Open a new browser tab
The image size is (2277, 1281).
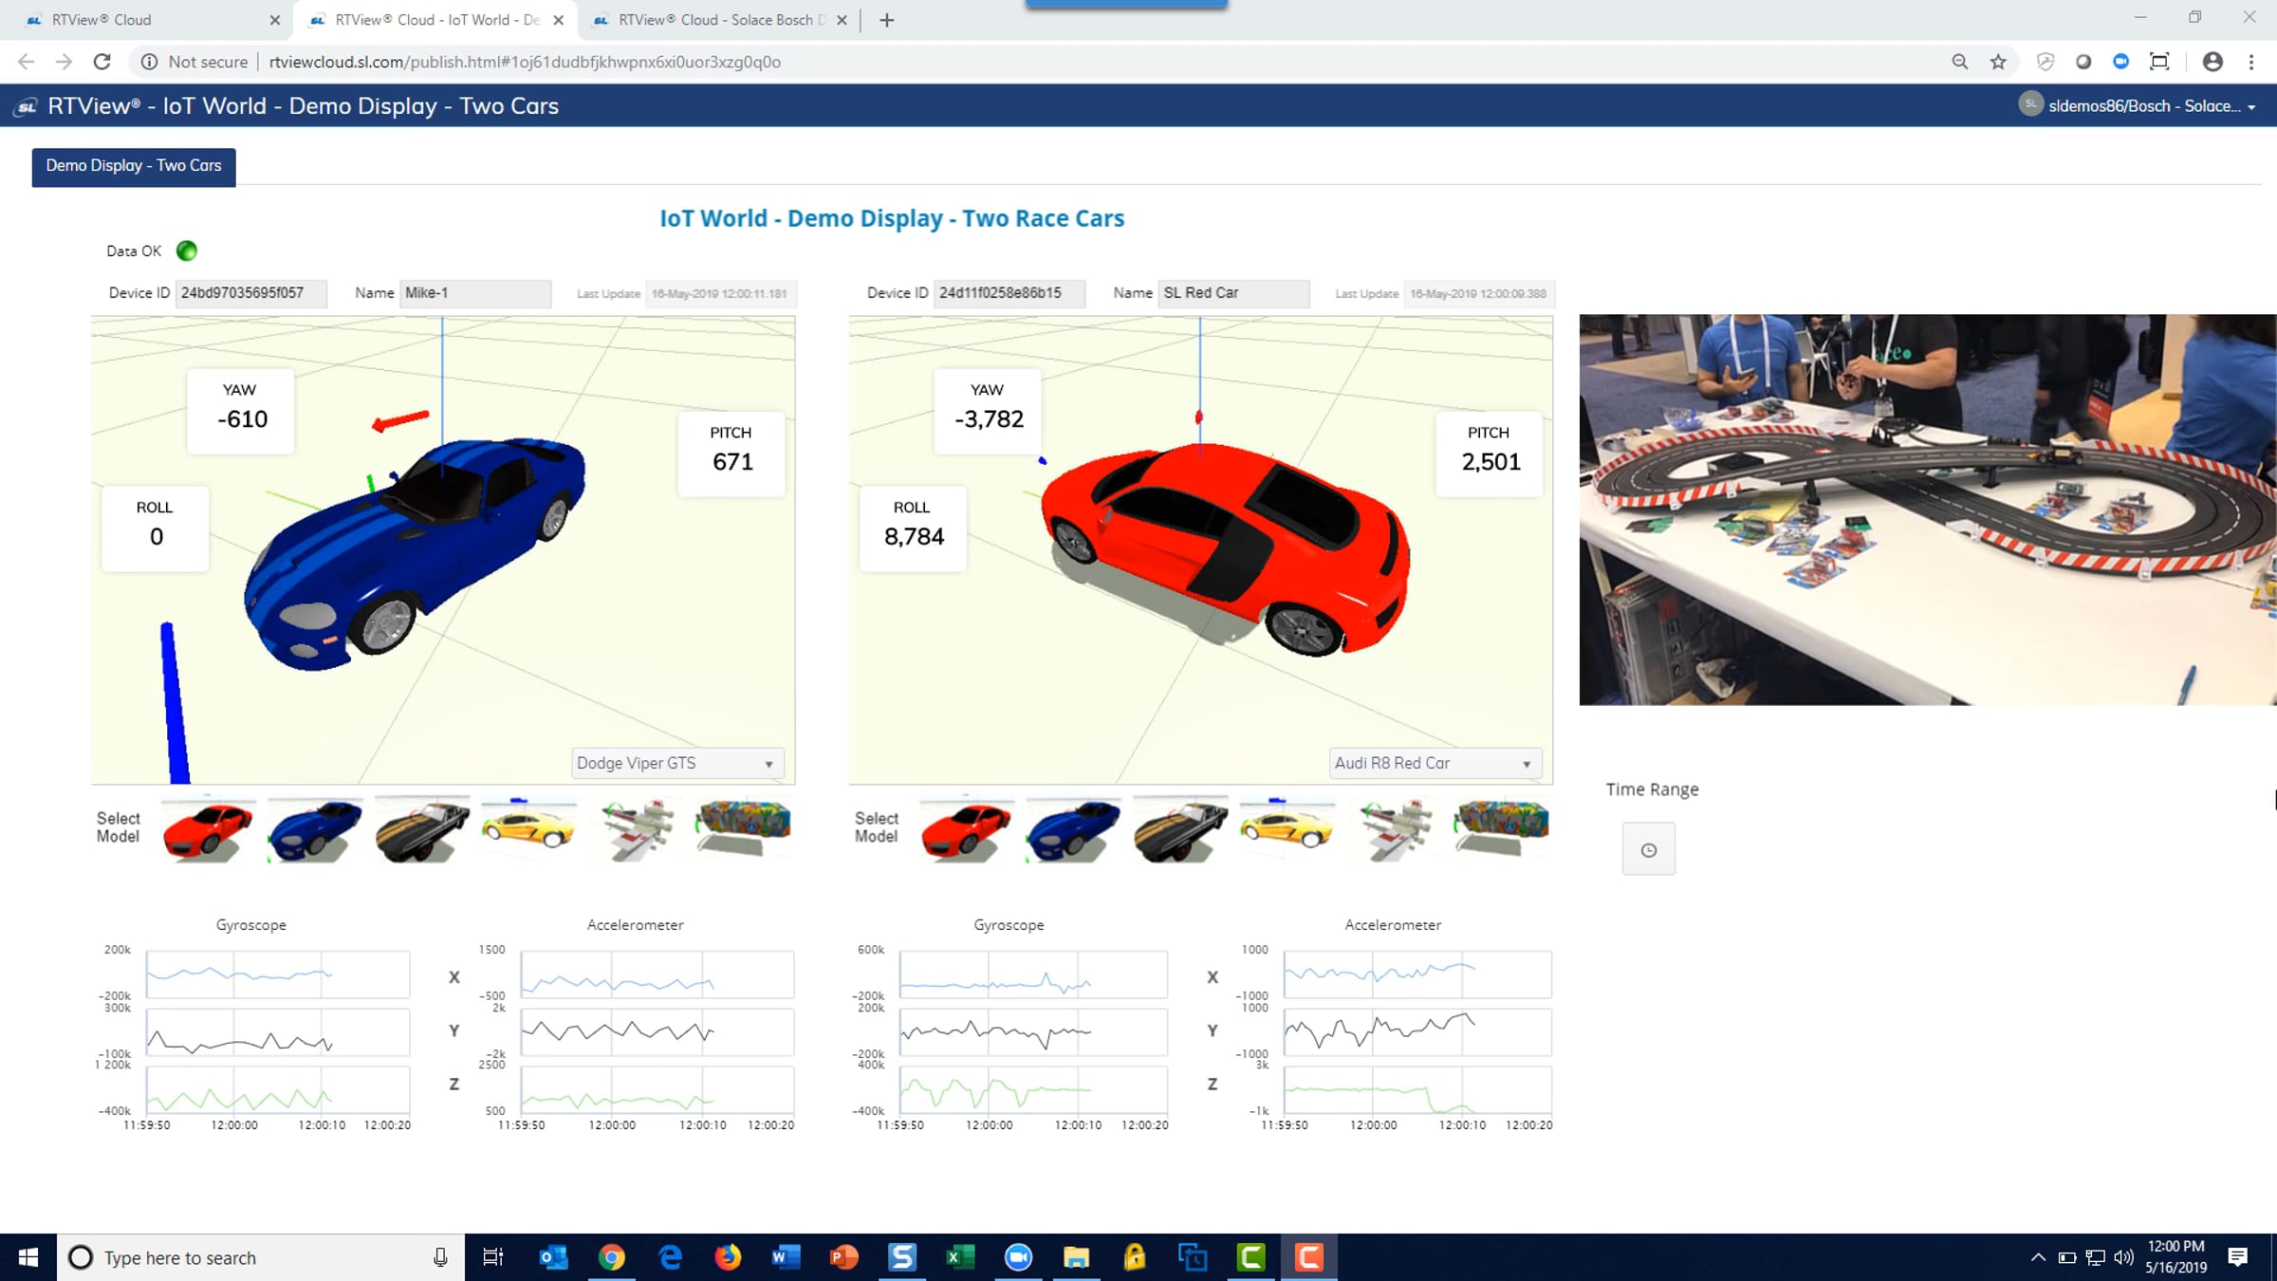[886, 20]
